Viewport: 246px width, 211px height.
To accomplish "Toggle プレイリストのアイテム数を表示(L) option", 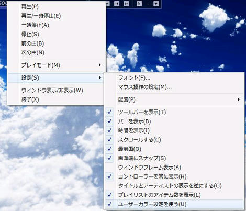I will [174, 195].
